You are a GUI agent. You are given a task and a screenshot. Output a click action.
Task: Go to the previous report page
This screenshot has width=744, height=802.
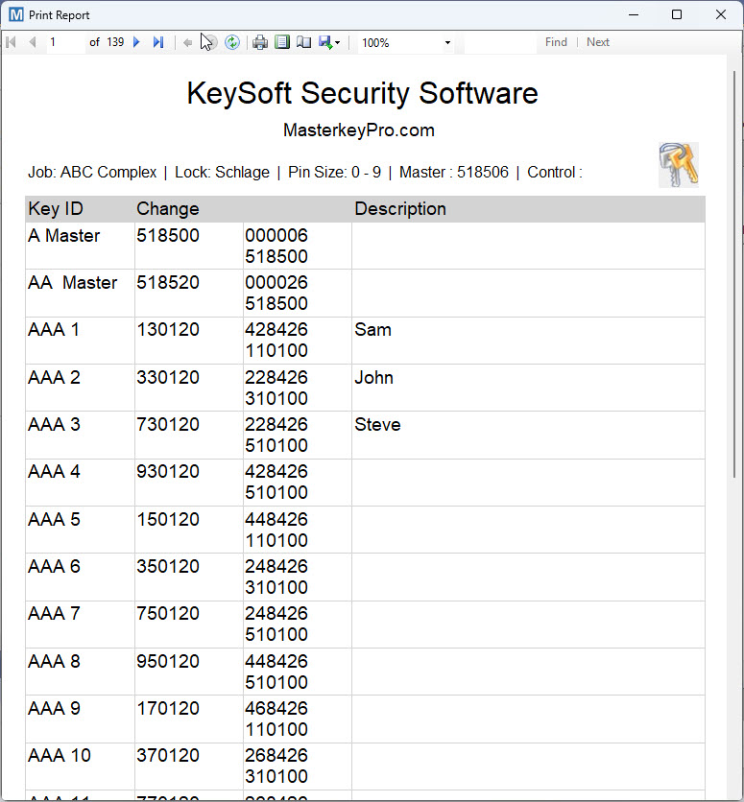pyautogui.click(x=31, y=41)
